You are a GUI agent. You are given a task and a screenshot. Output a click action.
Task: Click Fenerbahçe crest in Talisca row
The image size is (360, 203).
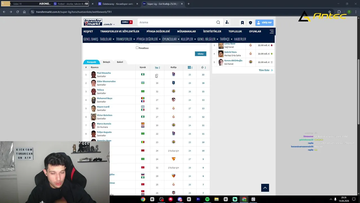point(174,91)
